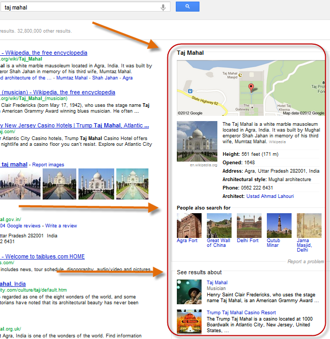Click the Opened: 1648 fact line

[x=238, y=163]
